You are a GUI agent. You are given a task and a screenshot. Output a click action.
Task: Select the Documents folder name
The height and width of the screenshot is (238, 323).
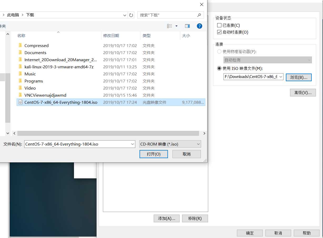[35, 53]
